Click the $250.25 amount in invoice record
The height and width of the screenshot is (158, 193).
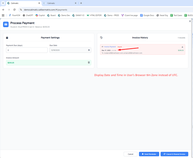(x=181, y=50)
